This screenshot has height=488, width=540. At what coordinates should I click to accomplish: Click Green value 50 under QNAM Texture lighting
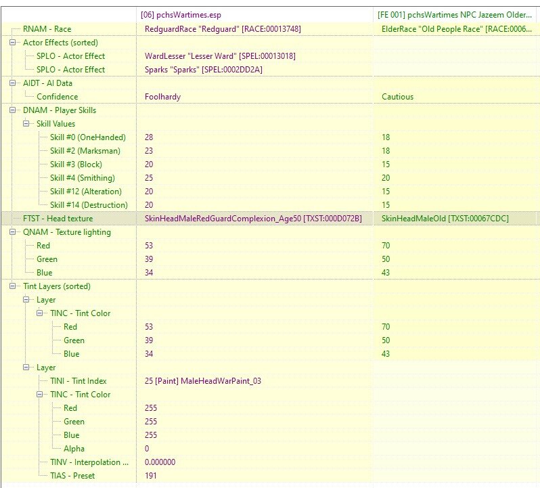tap(386, 259)
